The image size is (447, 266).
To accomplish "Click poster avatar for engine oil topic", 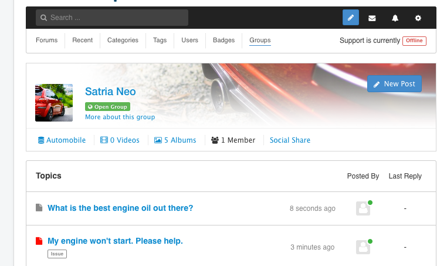I will pos(363,208).
